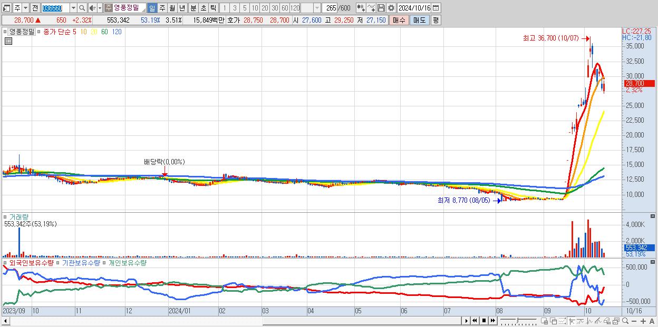
Task: Select the 초 (second) period toggle
Action: [x=203, y=8]
